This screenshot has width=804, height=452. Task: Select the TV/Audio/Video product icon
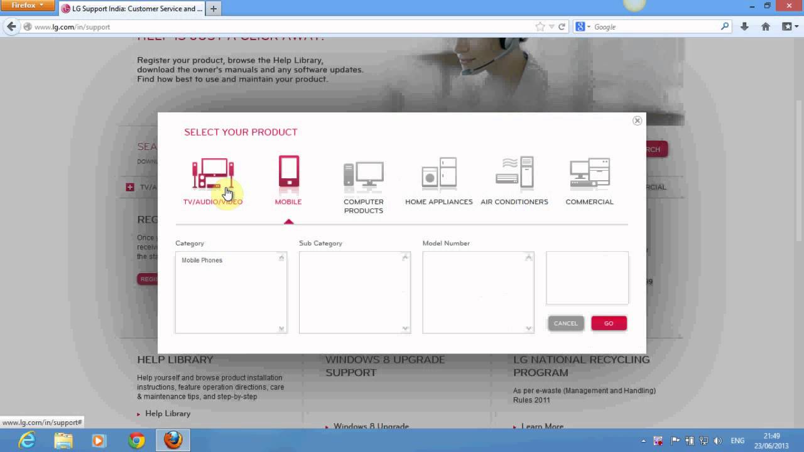(x=213, y=173)
